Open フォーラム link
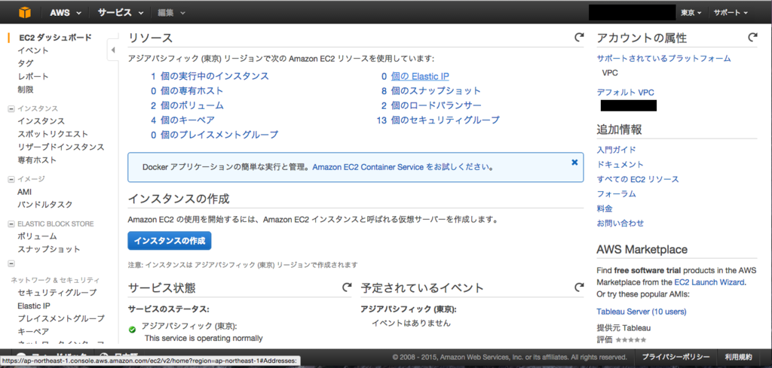772x368 pixels. [617, 194]
